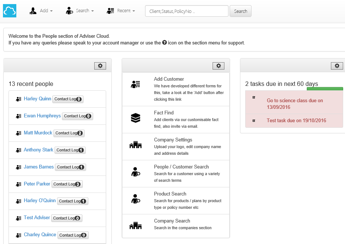Focus the Client, Status, PolicyNo search field

point(186,11)
